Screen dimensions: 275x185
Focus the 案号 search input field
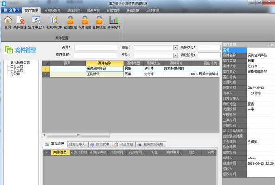click(x=96, y=47)
